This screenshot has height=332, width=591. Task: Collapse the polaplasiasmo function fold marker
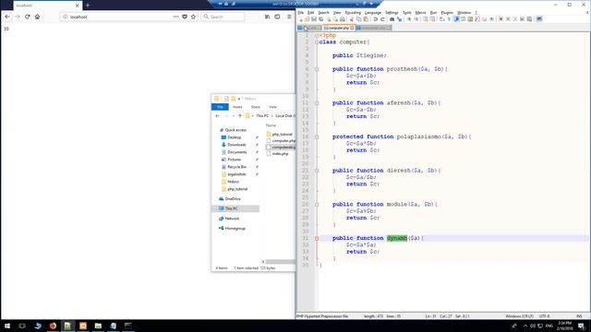pos(317,137)
